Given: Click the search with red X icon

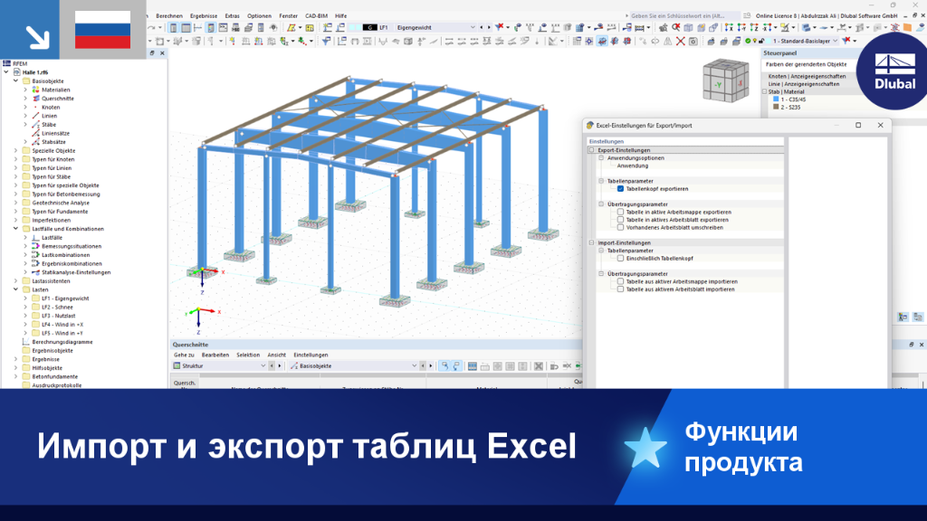Looking at the screenshot, I should click(676, 27).
